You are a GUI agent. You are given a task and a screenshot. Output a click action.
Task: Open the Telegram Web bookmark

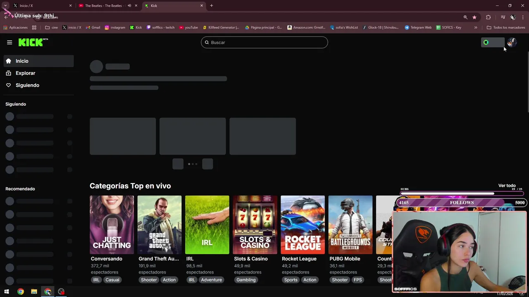point(418,28)
